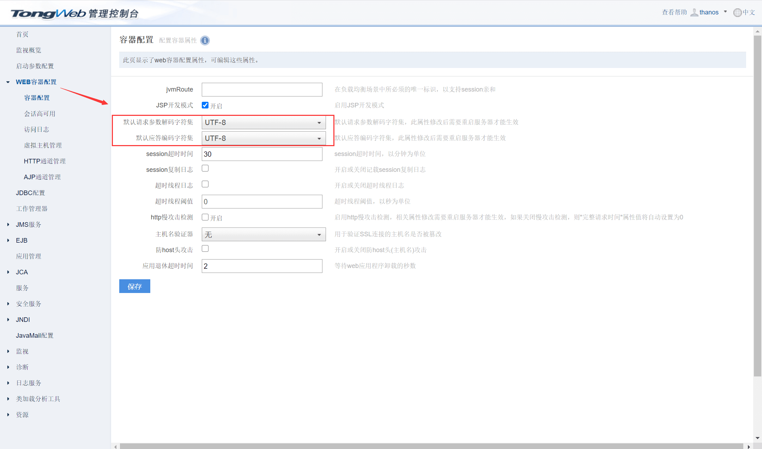Viewport: 762px width, 449px height.
Task: Click the 查看帮助 link
Action: [674, 12]
